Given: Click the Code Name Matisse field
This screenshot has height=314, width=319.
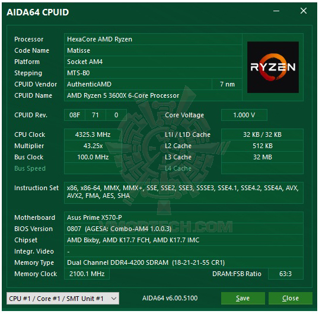Looking at the screenshot, I should click(153, 50).
